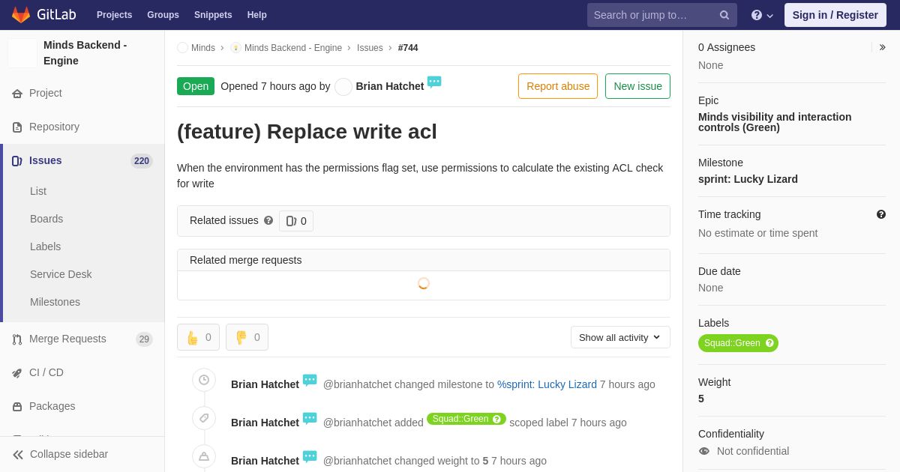Screen dimensions: 900x472
Task: Click the Related issues help icon
Action: 268,220
